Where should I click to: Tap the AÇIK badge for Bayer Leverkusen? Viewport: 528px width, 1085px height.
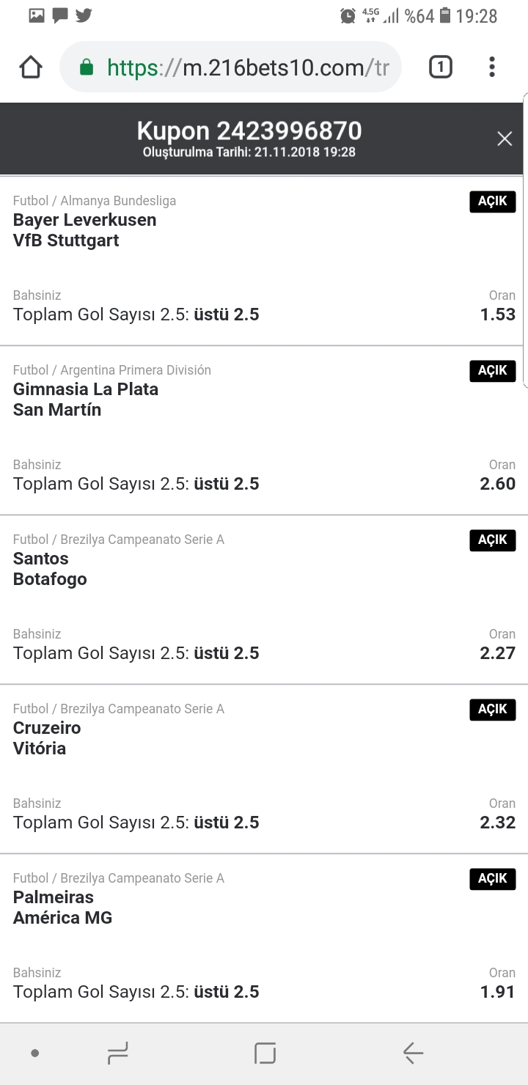point(493,202)
